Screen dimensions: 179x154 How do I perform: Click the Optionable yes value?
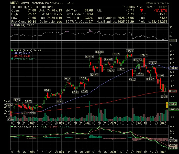pos(59,22)
